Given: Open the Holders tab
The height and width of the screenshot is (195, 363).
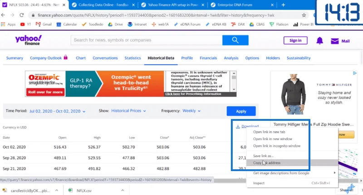Looking at the screenshot, I should click(273, 58).
